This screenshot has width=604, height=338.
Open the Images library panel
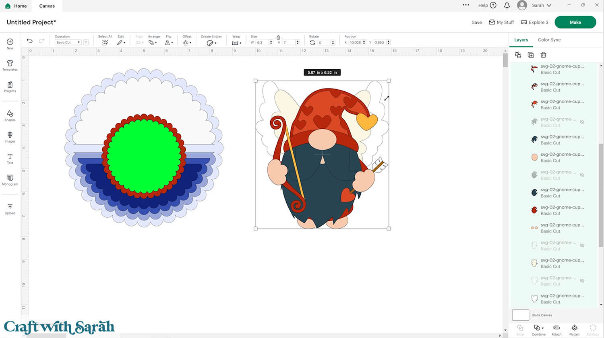(x=10, y=137)
